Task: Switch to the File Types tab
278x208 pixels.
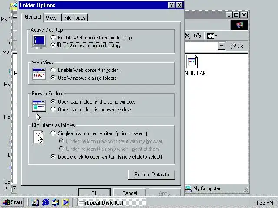Action: 75,18
